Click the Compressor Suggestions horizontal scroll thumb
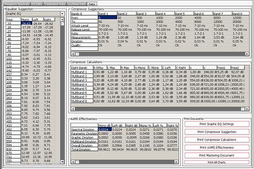 tap(77, 54)
